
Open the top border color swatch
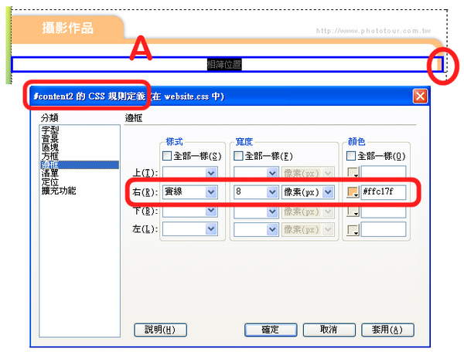(353, 172)
